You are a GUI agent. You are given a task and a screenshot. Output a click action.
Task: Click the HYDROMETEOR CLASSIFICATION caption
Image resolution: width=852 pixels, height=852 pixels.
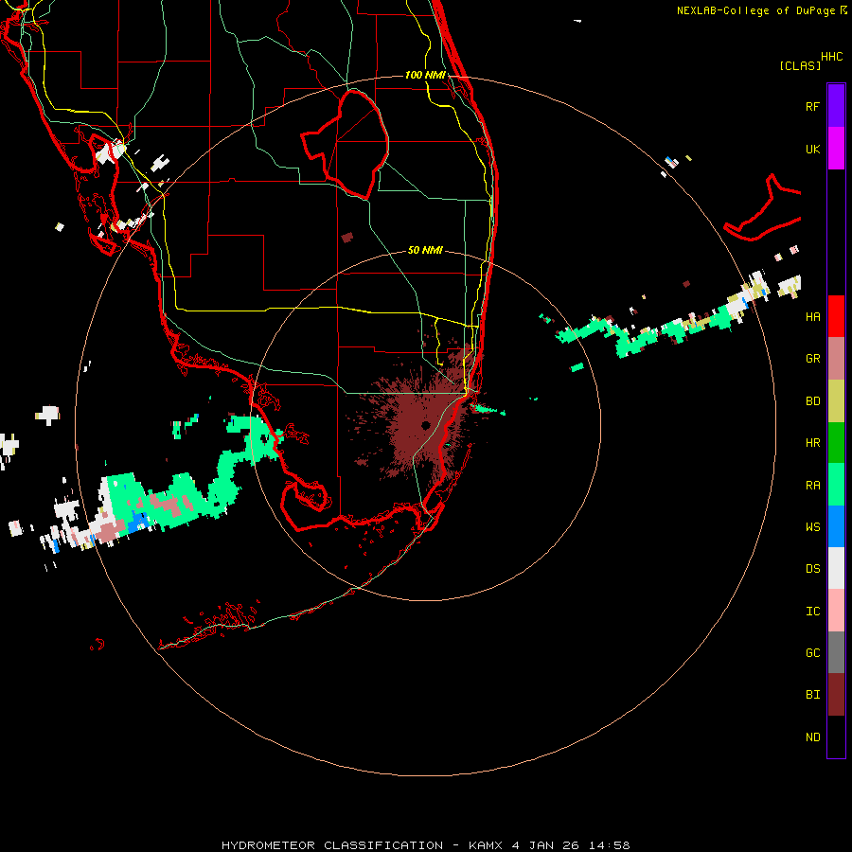332,845
